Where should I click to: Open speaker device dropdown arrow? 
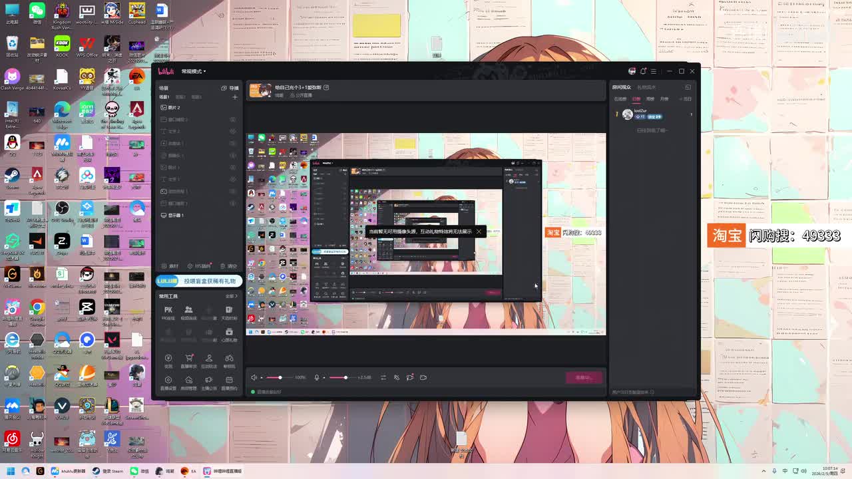coord(262,377)
